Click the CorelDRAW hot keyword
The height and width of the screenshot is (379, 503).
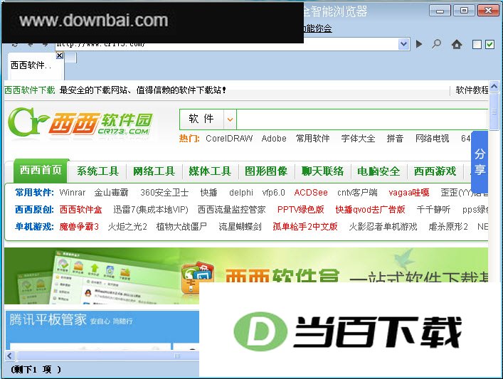229,139
